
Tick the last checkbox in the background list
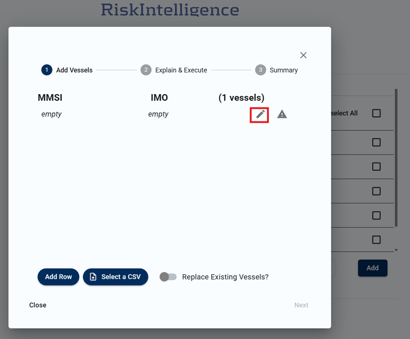(x=376, y=240)
